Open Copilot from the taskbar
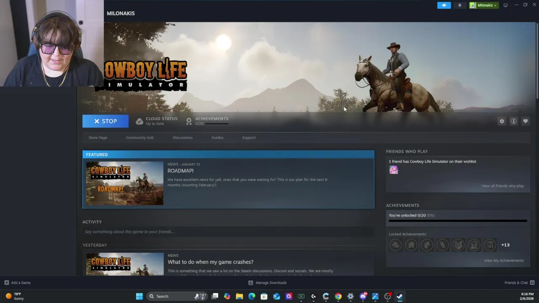This screenshot has height=303, width=539. (x=227, y=296)
